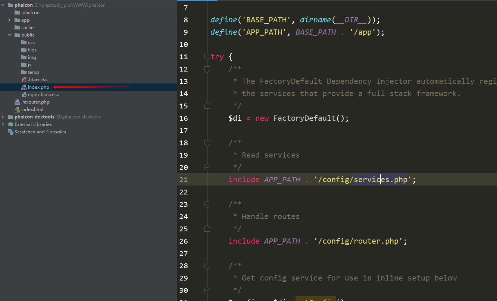Fold the comment starting at line 28
Viewport: 497px width, 301px height.
pyautogui.click(x=207, y=266)
